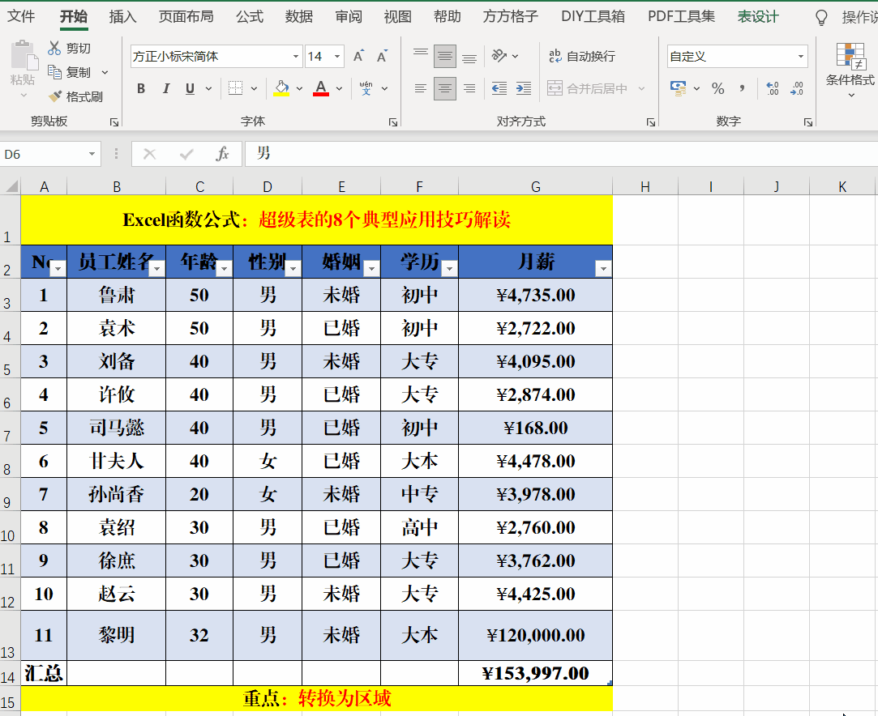Increase decimal places
878x716 pixels.
tap(773, 88)
